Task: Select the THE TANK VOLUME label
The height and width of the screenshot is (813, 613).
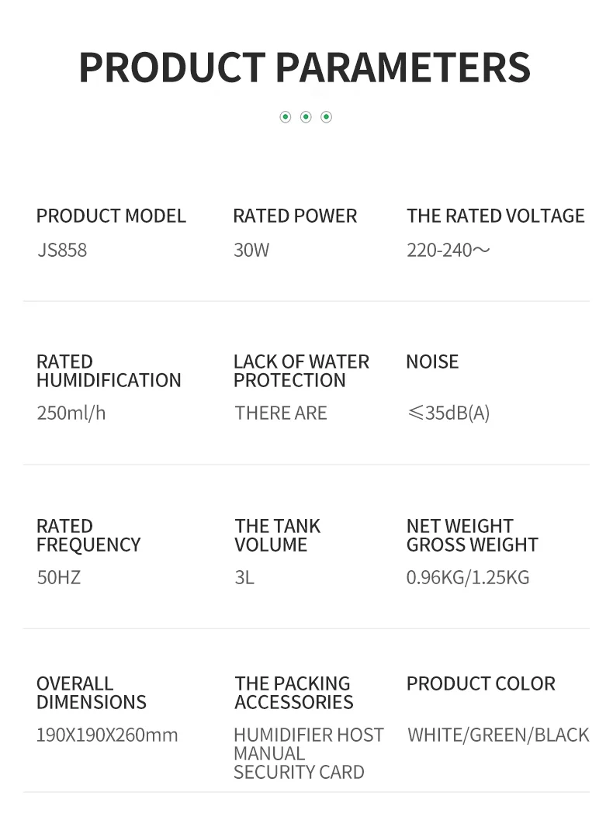Action: click(277, 535)
